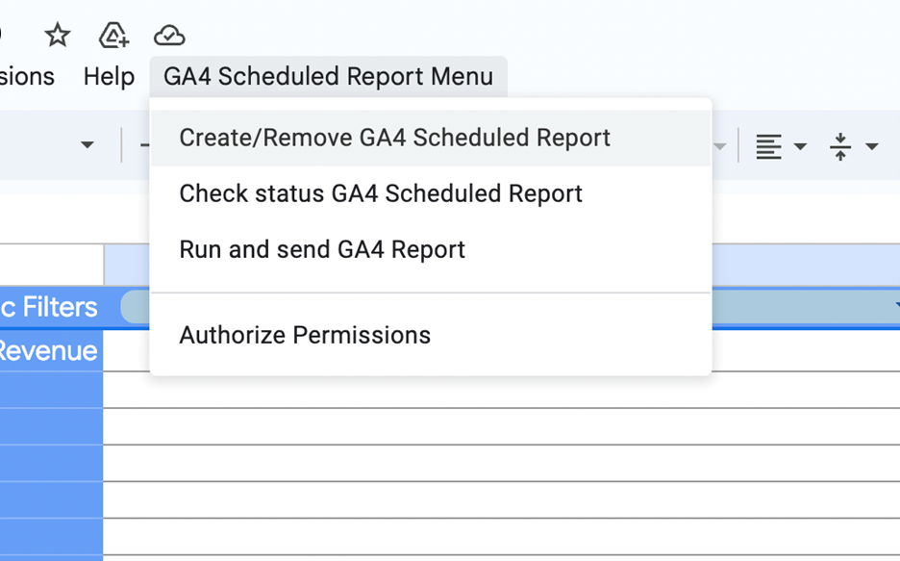Select the first blue cell below Revenue

pos(51,390)
